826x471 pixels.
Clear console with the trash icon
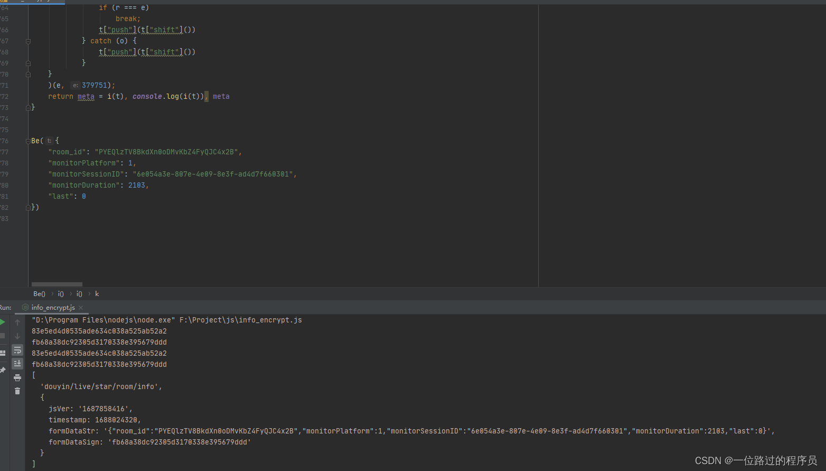coord(17,391)
